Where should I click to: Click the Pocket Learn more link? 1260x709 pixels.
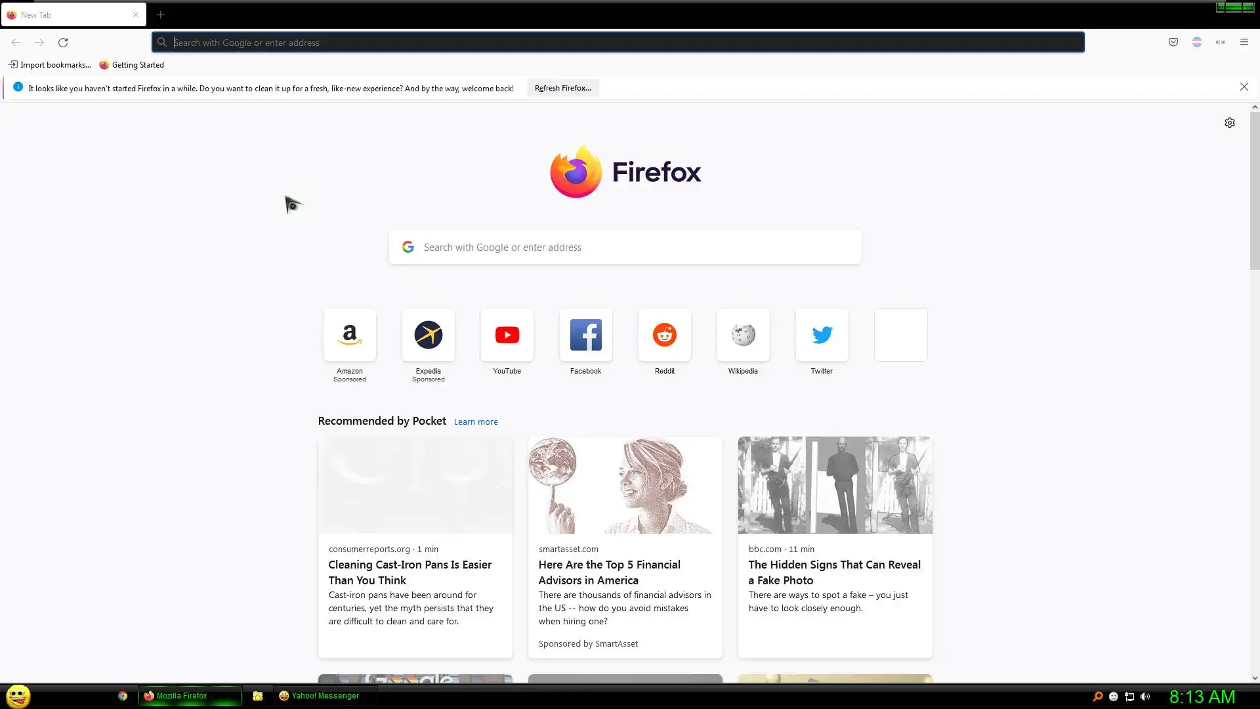[476, 422]
